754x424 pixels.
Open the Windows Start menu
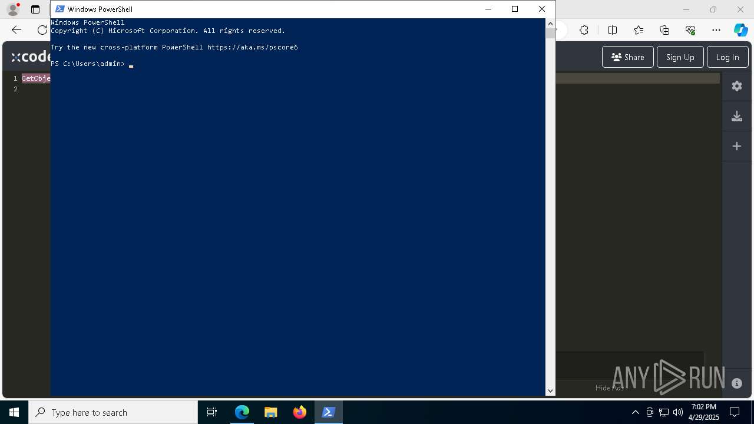point(14,412)
